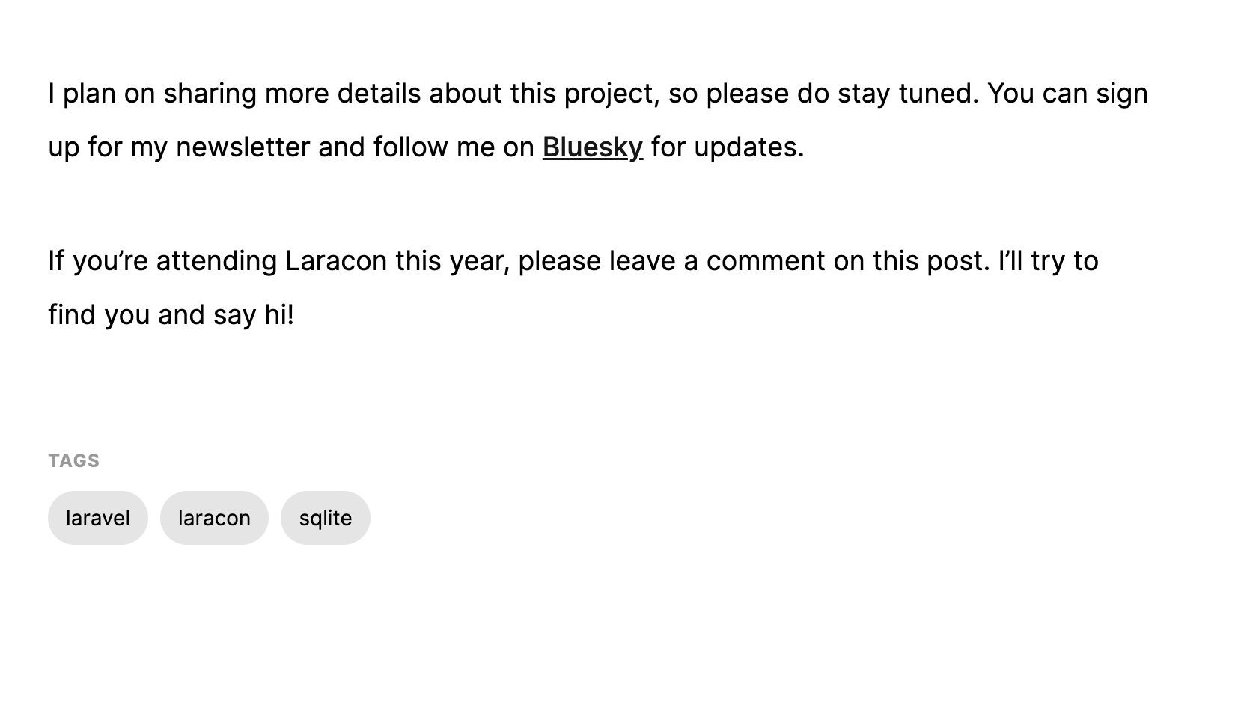Viewport: 1238px width, 714px height.
Task: Click the text "say hi!"
Action: [253, 315]
